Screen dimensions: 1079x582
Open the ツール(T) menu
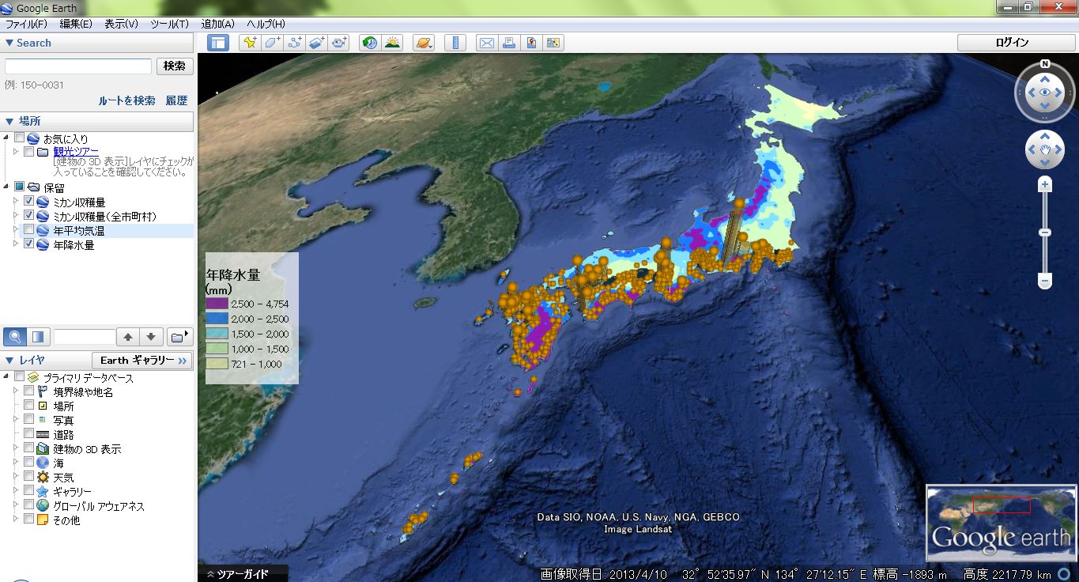click(x=169, y=24)
